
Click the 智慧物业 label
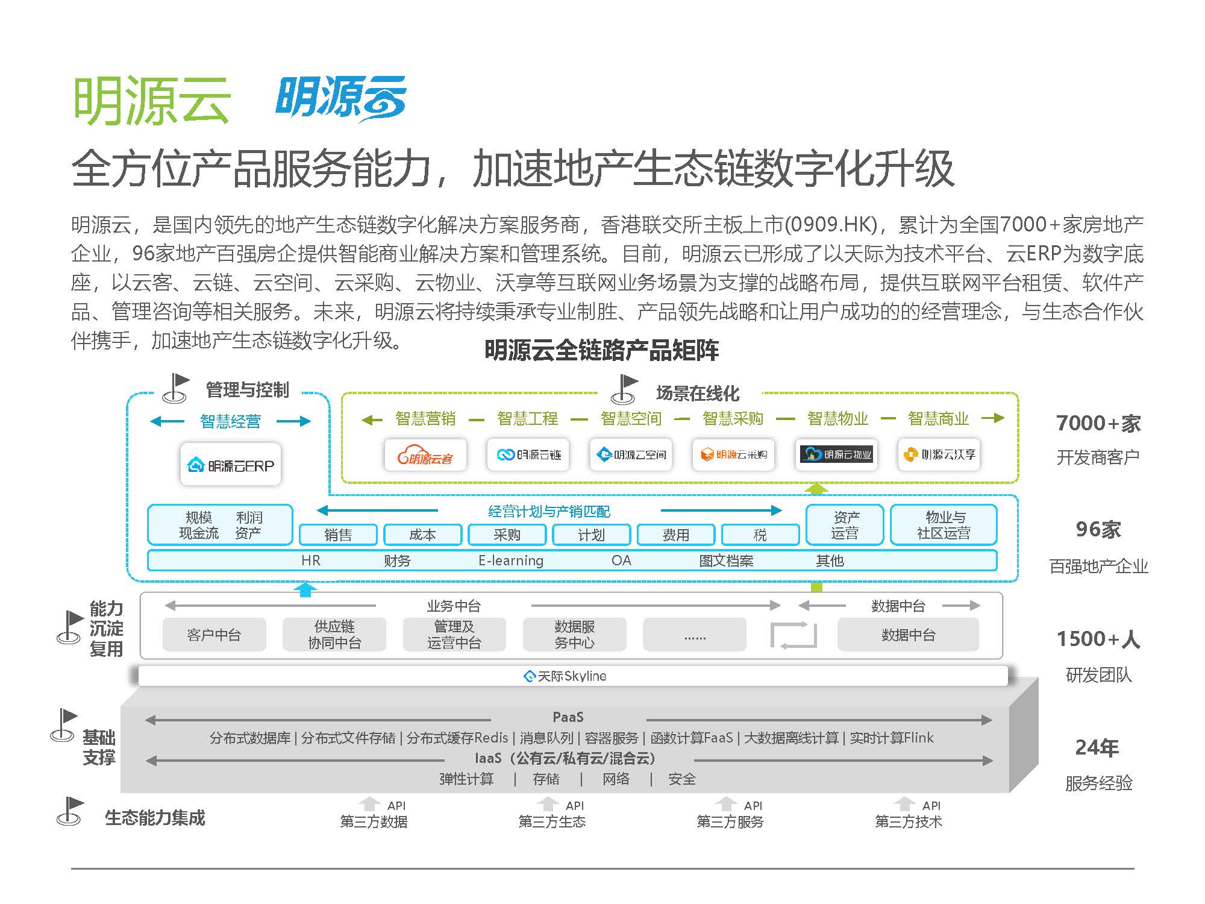[837, 418]
